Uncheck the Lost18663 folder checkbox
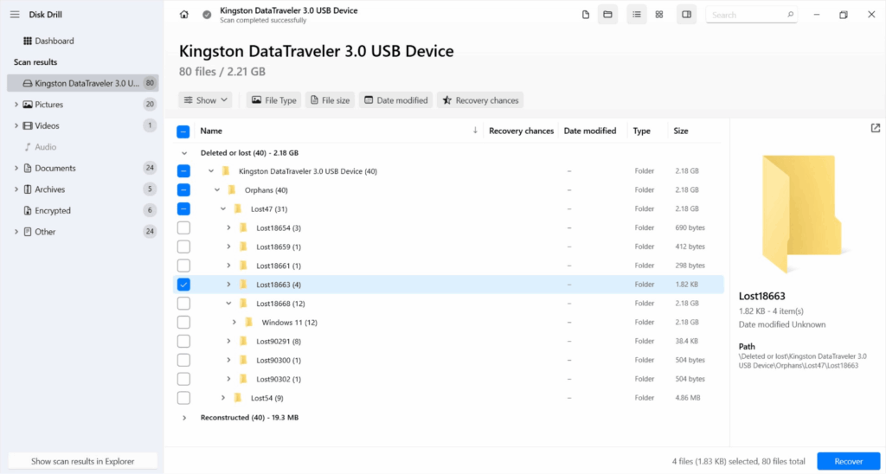The height and width of the screenshot is (474, 886). click(183, 285)
